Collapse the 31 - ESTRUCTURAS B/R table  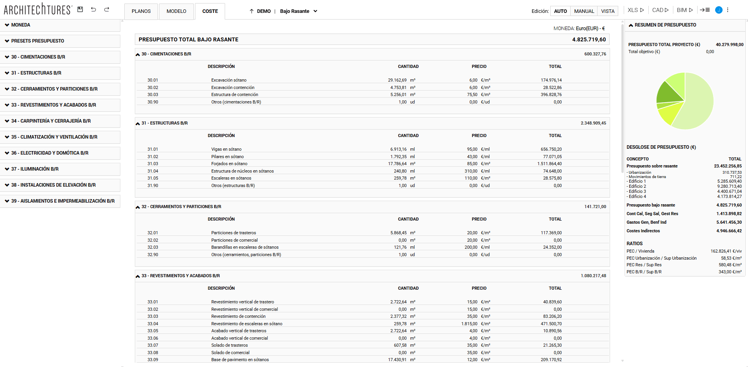coord(138,123)
